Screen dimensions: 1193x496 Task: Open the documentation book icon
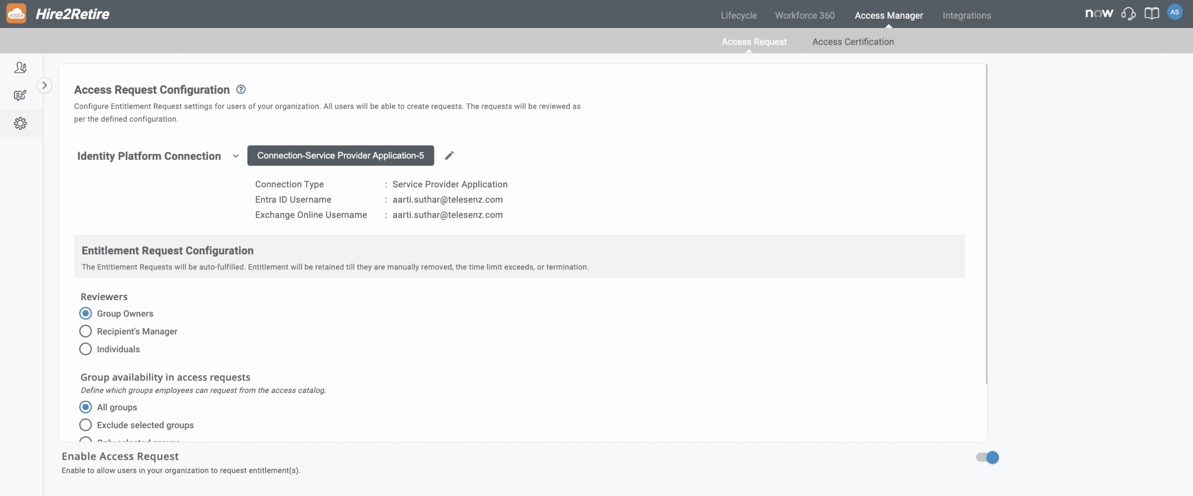(1152, 13)
